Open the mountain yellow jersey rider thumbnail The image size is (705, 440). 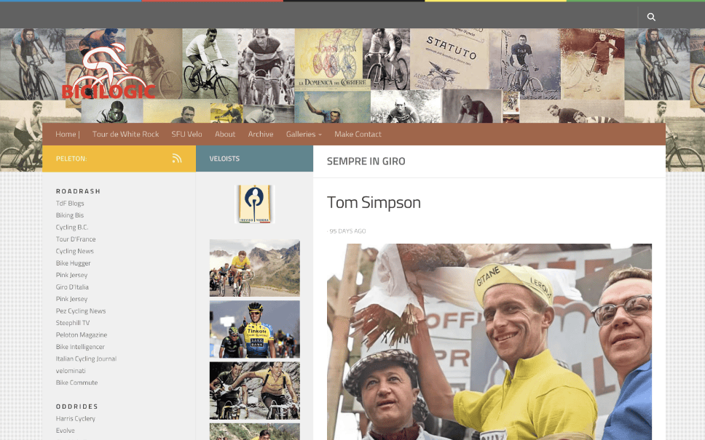pyautogui.click(x=254, y=268)
